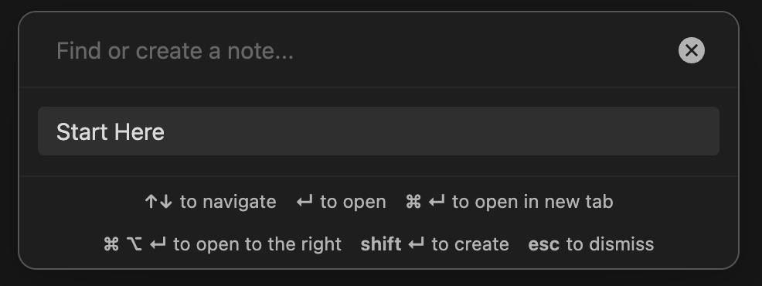
Task: Click the "to open to the right" hint text
Action: click(x=257, y=244)
